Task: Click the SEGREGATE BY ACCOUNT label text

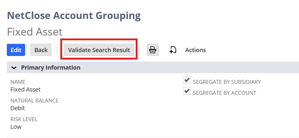Action: pyautogui.click(x=224, y=93)
